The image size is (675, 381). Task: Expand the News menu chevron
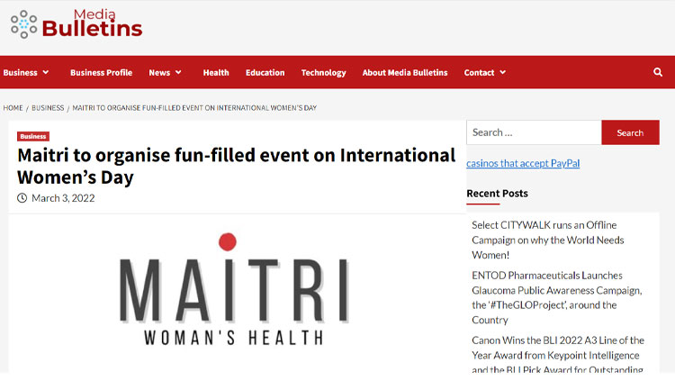[x=178, y=72]
